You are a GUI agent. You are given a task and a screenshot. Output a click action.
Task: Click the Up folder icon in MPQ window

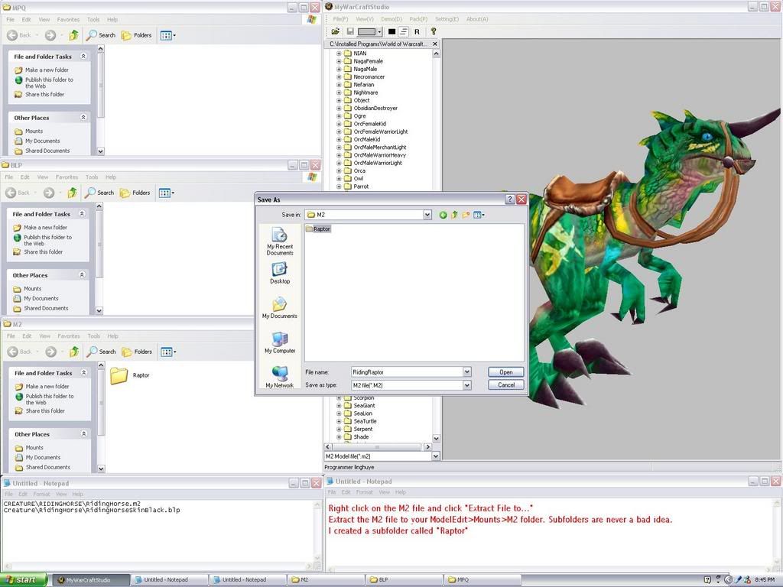[74, 35]
